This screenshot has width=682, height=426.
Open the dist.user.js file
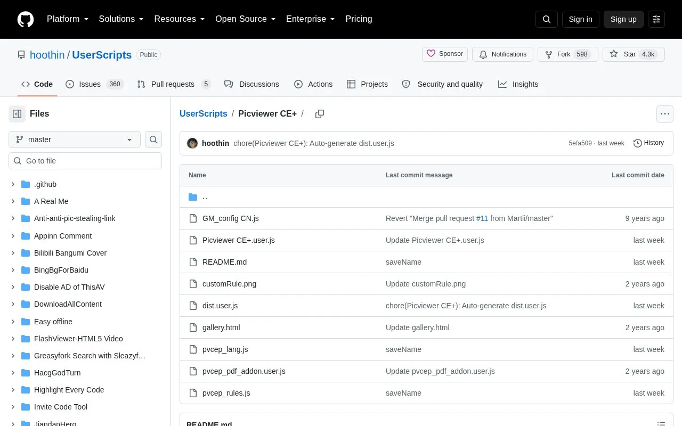[x=220, y=306]
